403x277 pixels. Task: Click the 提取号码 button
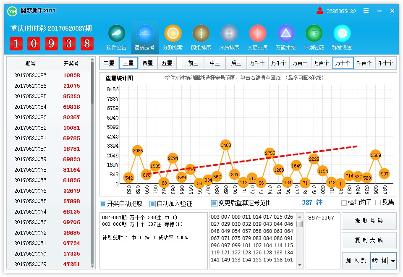point(369,220)
